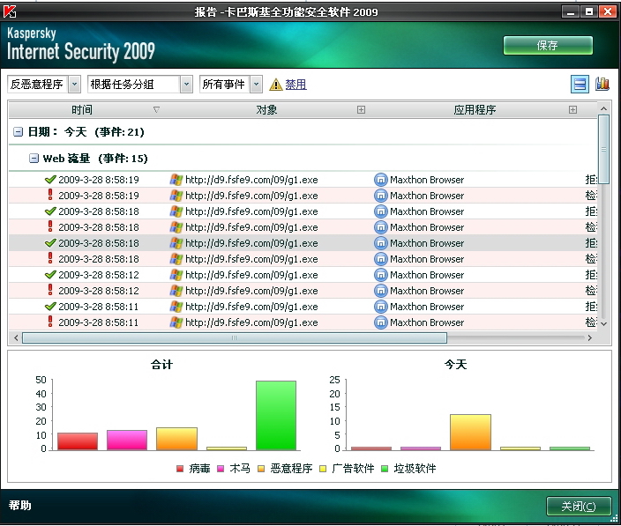Click the Windows file icon in the 8:58:12 exclamation row
Screen dimensions: 621x526
tap(176, 291)
